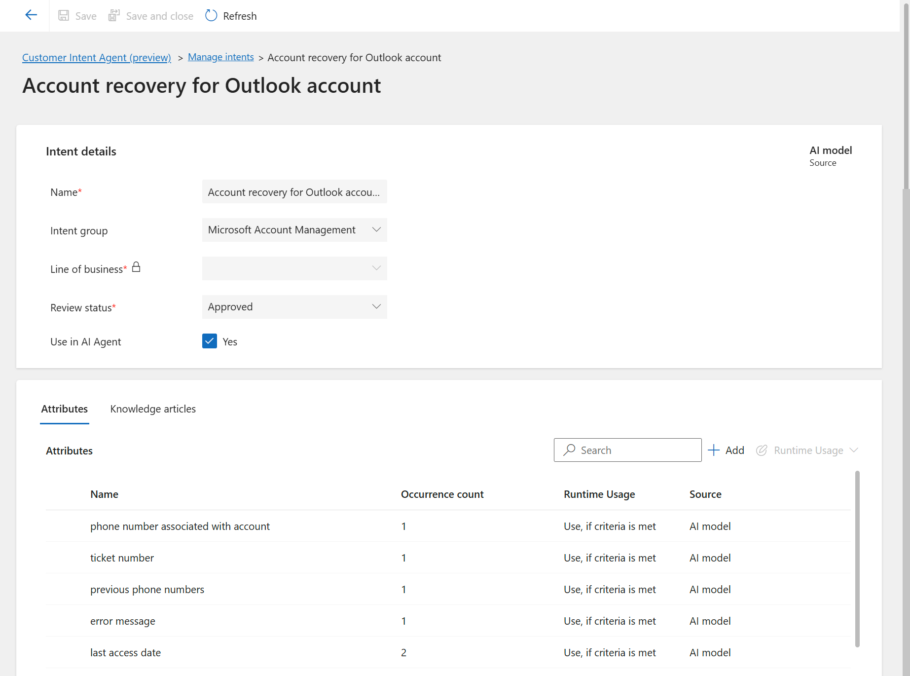Select the ticket number attribute row
This screenshot has width=910, height=676.
[122, 558]
